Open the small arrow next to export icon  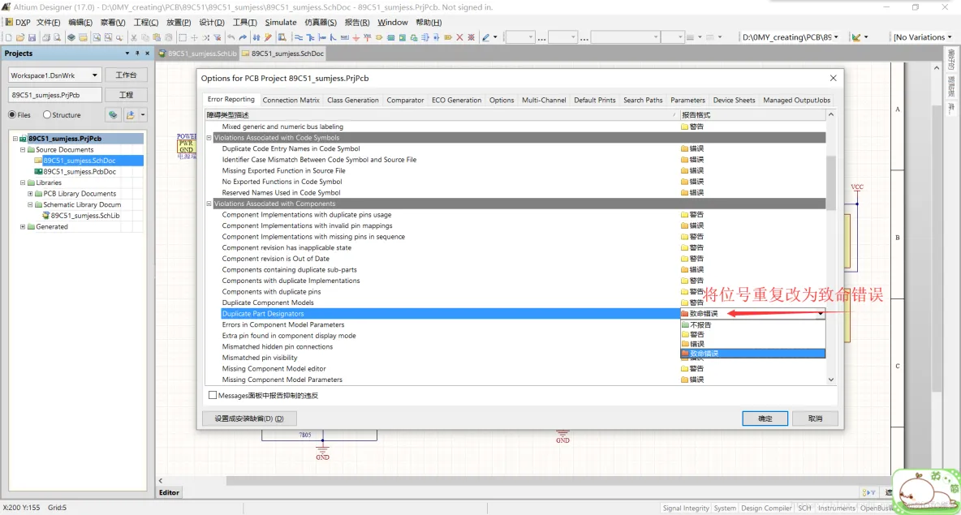[x=143, y=114]
